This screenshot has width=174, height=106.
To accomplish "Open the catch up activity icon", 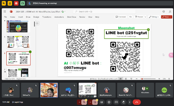I will (x=130, y=17).
